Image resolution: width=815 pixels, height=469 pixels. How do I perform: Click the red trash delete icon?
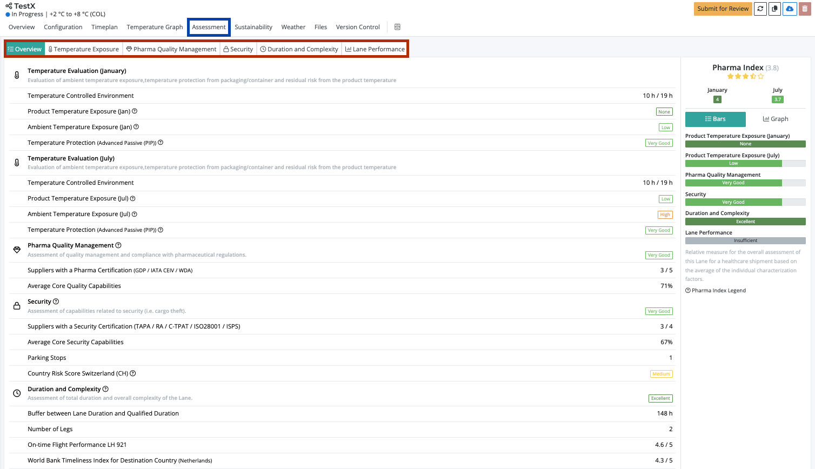tap(805, 9)
